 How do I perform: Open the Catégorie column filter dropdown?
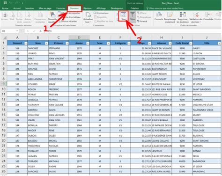coord(129,44)
